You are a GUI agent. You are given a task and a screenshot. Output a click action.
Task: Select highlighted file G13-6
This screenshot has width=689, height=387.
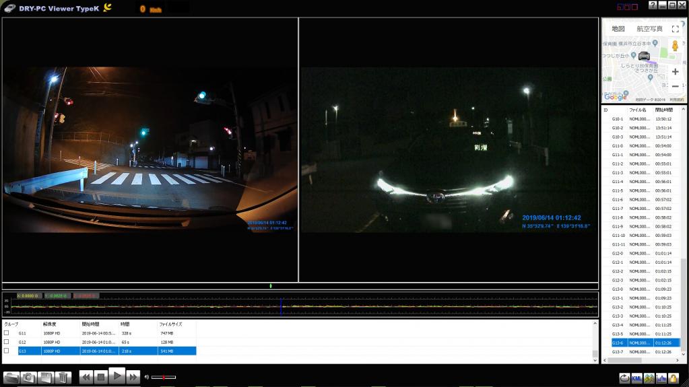point(645,343)
